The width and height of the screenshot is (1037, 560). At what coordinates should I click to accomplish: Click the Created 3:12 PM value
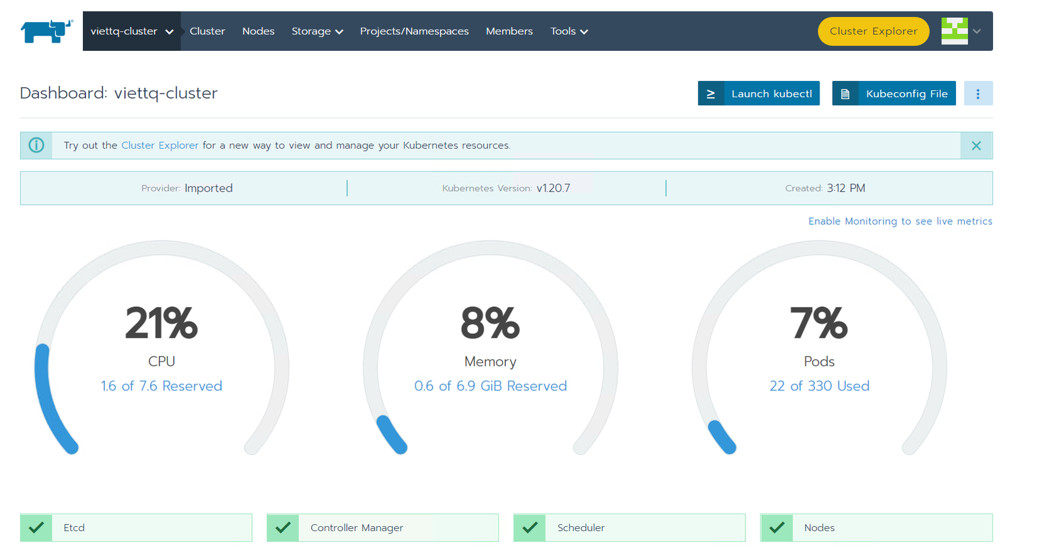tap(846, 188)
